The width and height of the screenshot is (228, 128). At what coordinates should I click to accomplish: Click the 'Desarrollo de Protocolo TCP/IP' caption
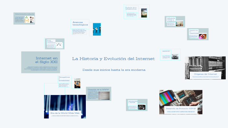(181, 109)
